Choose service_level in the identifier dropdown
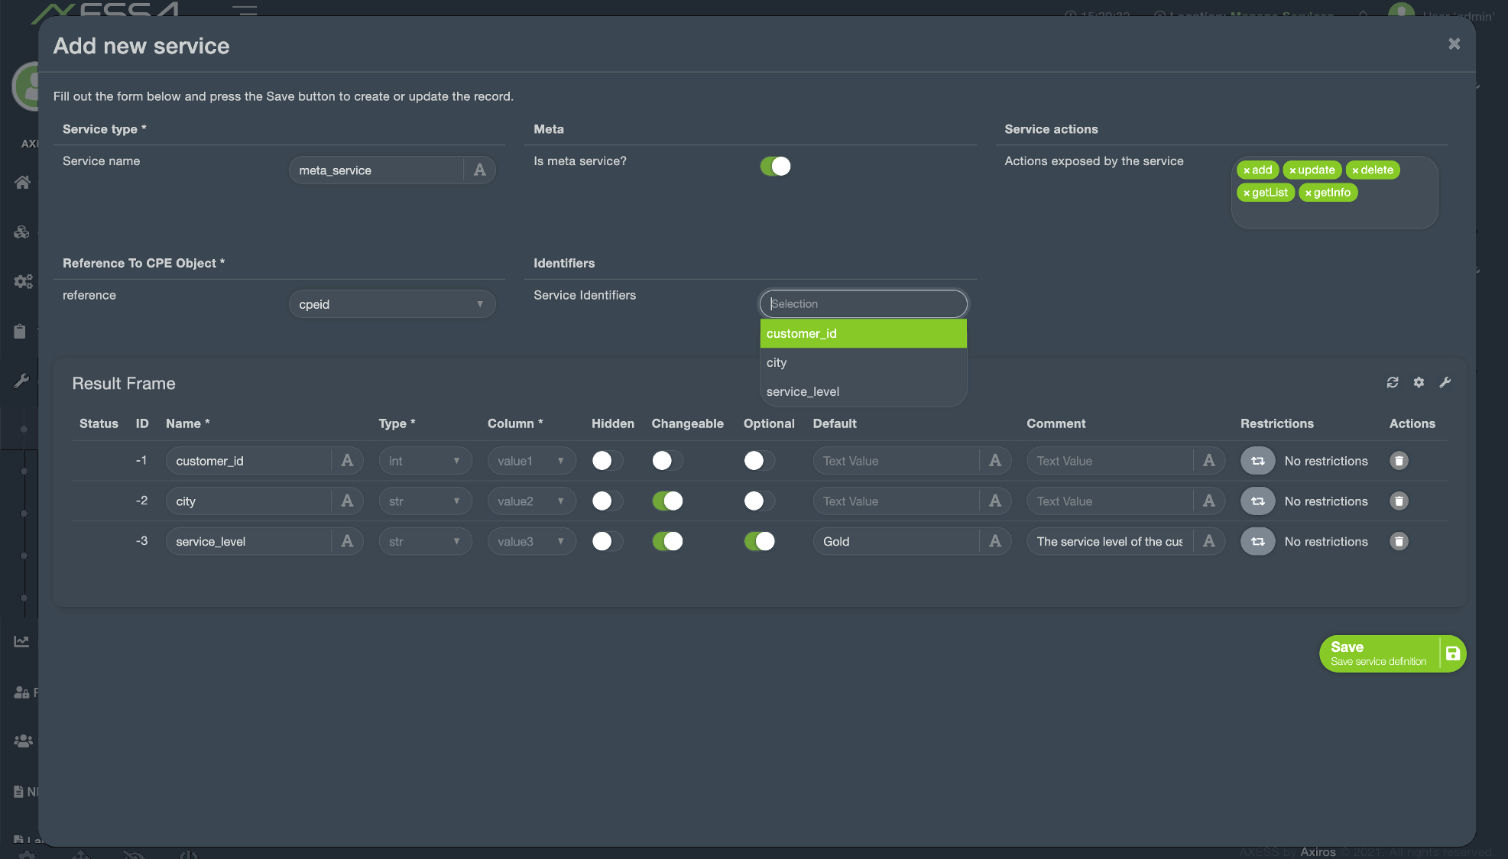Image resolution: width=1508 pixels, height=859 pixels. point(803,391)
